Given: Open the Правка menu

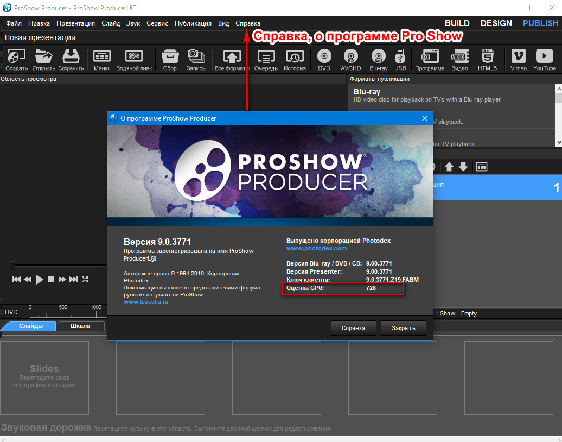Looking at the screenshot, I should (x=39, y=23).
